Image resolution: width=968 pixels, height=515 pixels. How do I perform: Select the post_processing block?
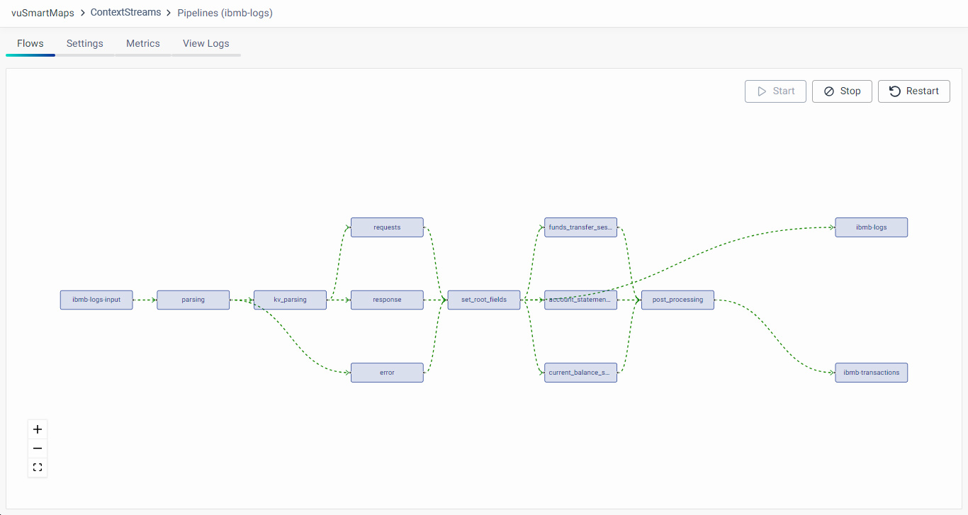click(x=677, y=300)
